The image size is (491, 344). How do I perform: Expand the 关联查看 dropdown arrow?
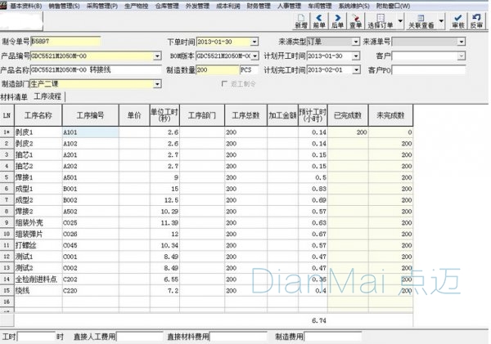pyautogui.click(x=441, y=21)
